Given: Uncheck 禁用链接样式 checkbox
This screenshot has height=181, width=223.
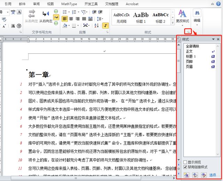Looking at the screenshot, I should coord(185,167).
